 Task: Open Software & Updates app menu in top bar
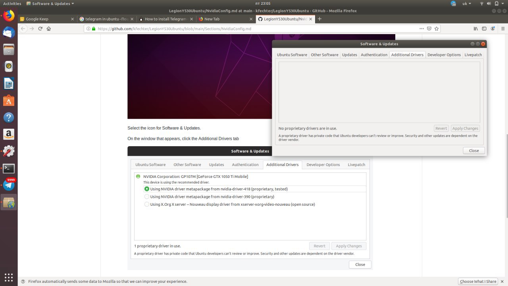pyautogui.click(x=50, y=4)
